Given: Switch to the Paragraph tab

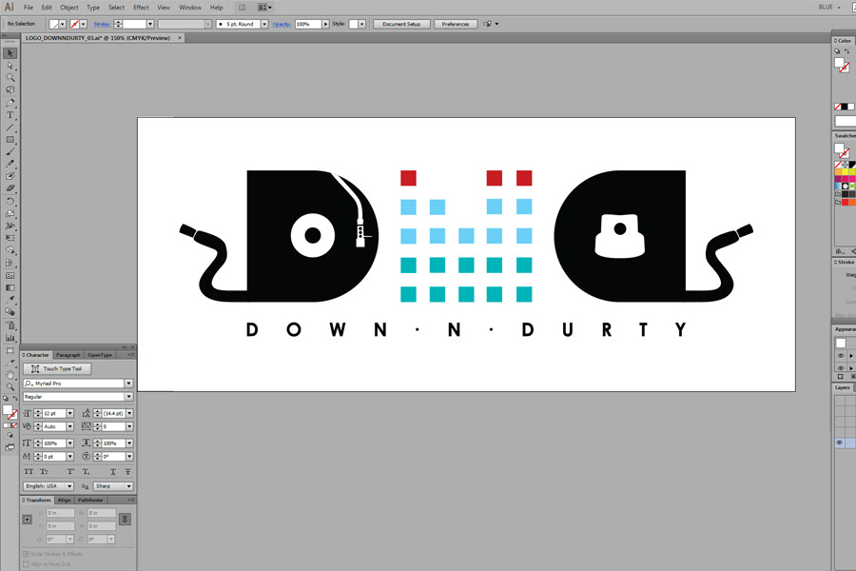Looking at the screenshot, I should 68,355.
